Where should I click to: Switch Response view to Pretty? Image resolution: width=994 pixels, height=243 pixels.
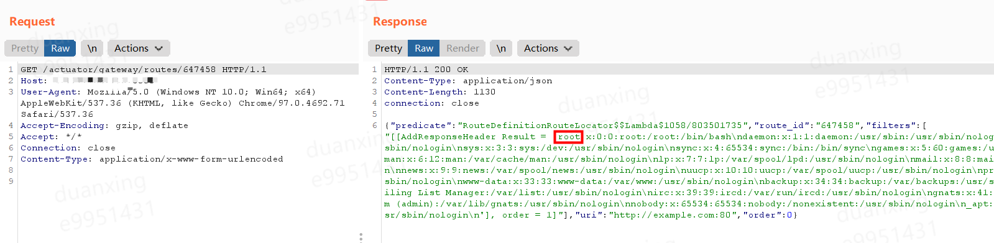tap(389, 48)
